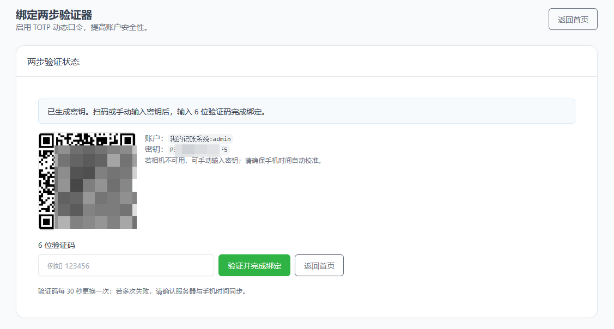This screenshot has height=329, width=614.
Task: Click the blue 已生成密钥 info banner
Action: coord(306,112)
